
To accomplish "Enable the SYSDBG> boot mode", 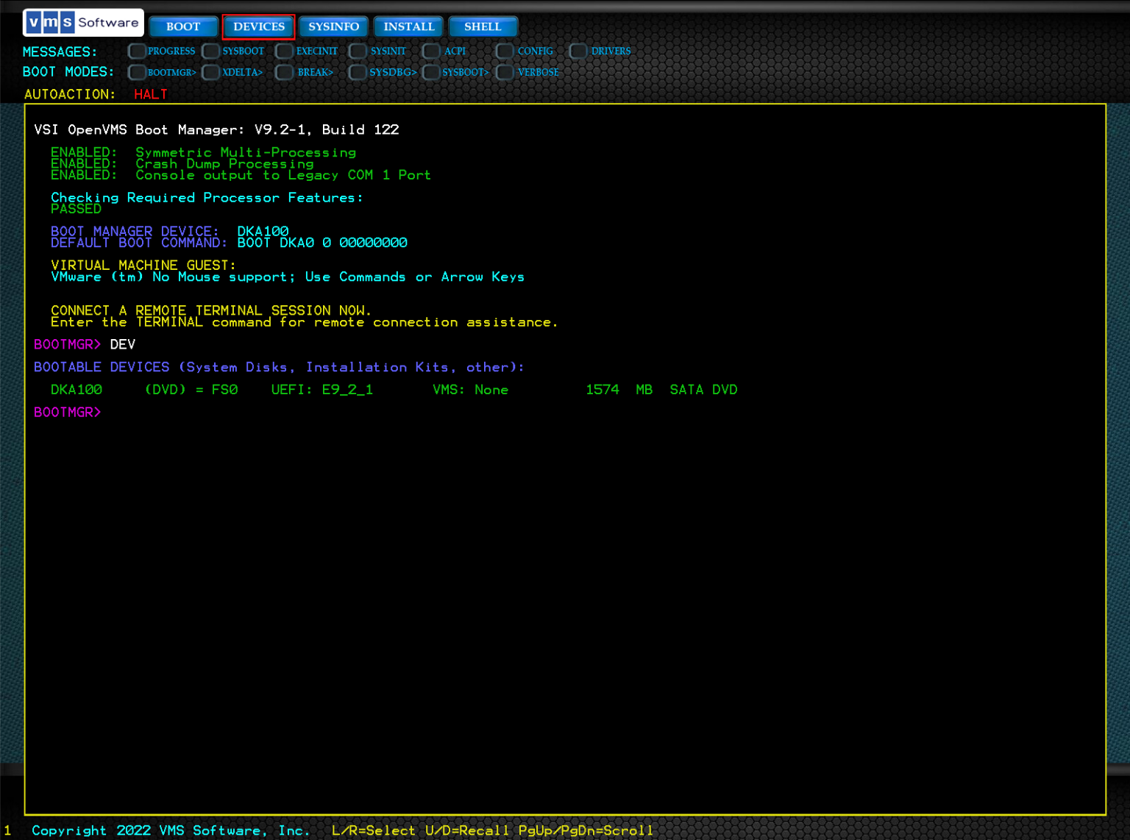I will (358, 72).
